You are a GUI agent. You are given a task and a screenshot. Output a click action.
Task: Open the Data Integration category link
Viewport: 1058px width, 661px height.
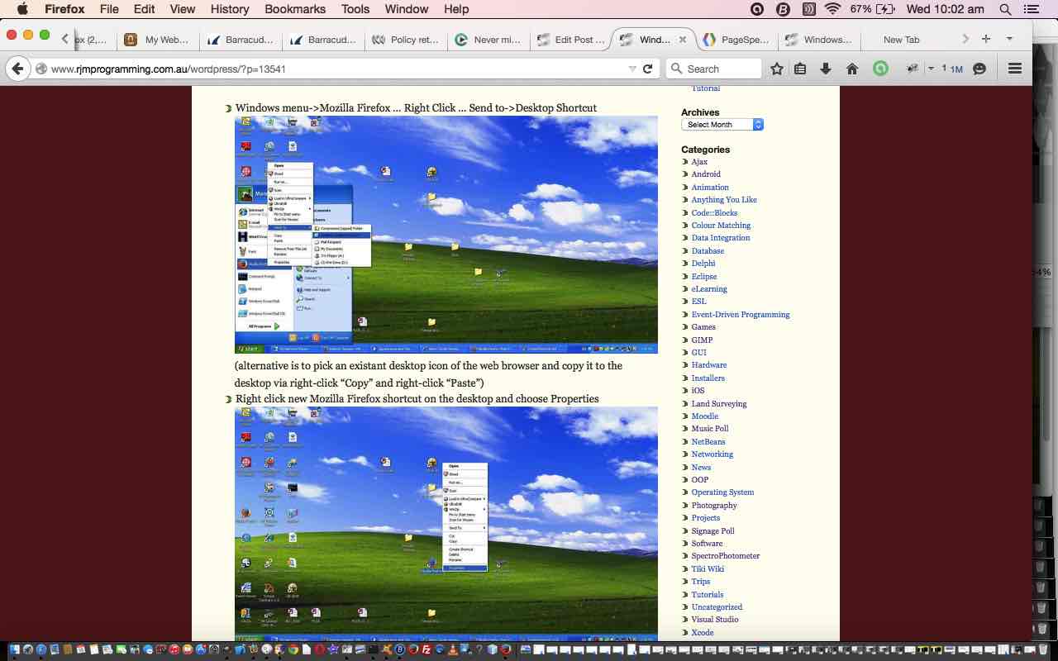(x=721, y=238)
